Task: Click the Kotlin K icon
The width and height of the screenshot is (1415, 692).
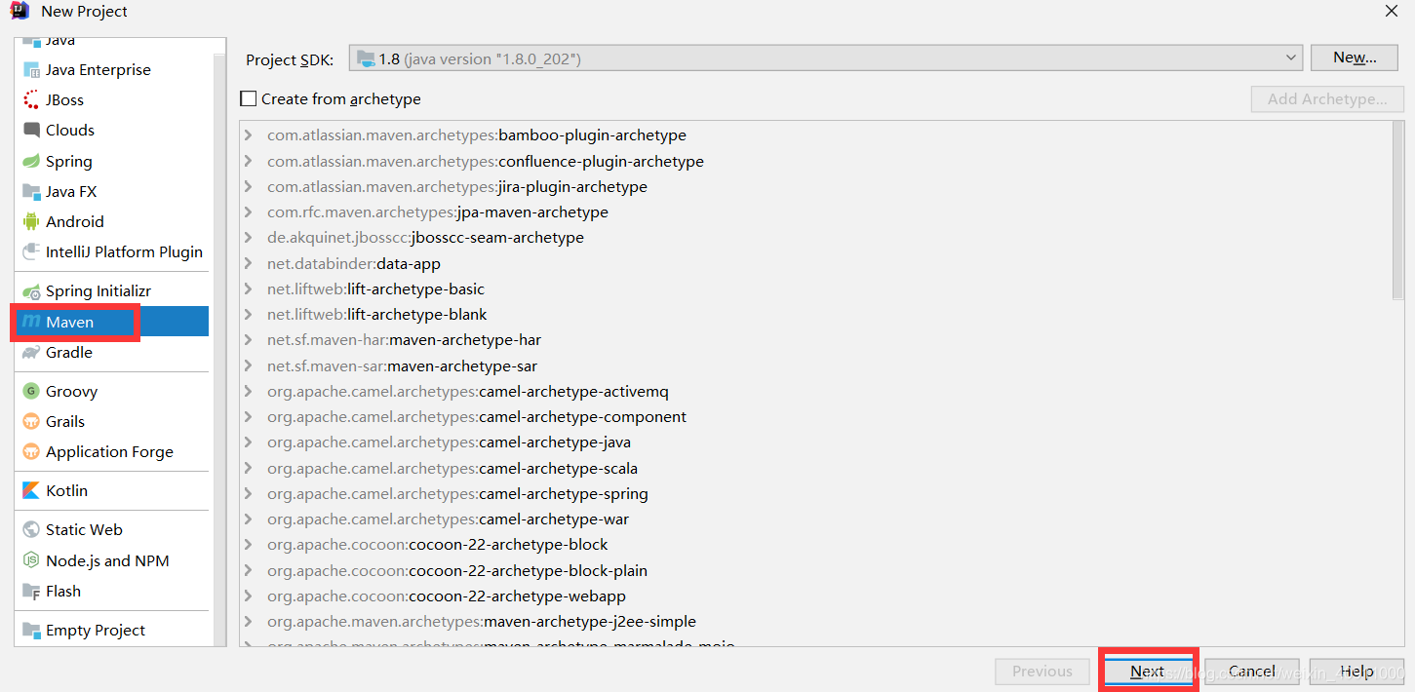Action: pos(31,491)
